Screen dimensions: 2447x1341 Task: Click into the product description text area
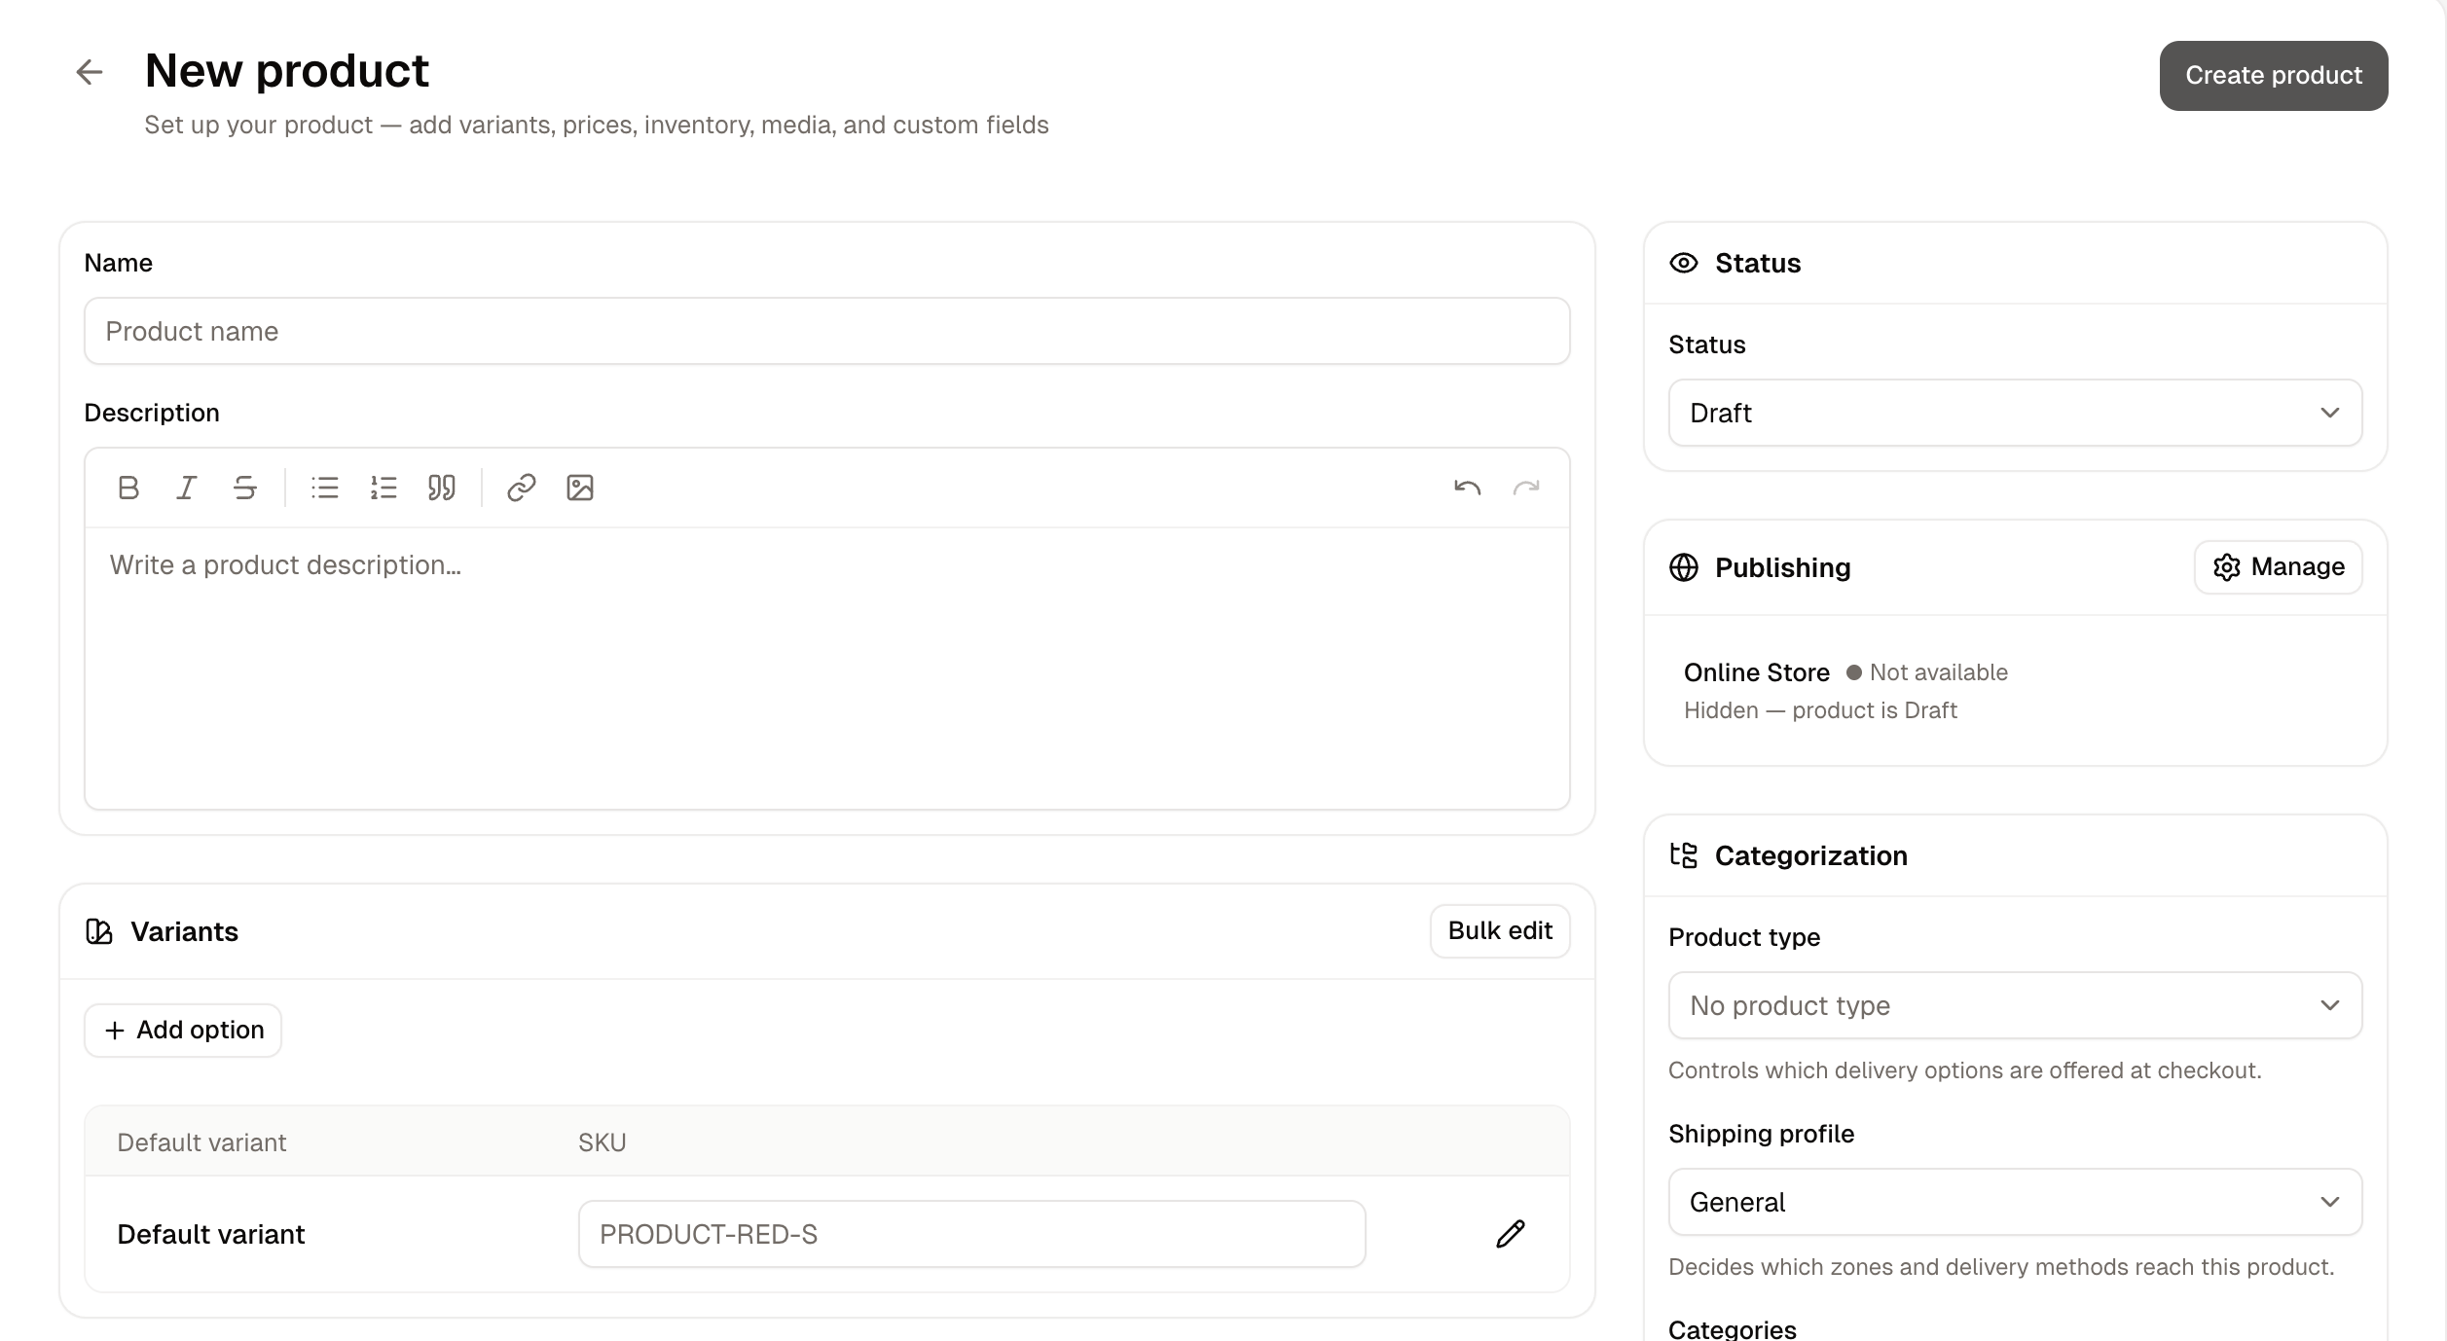coord(827,669)
